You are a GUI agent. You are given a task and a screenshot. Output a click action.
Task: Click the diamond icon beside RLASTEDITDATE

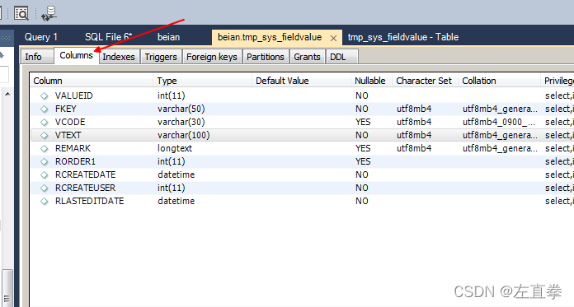pos(45,201)
